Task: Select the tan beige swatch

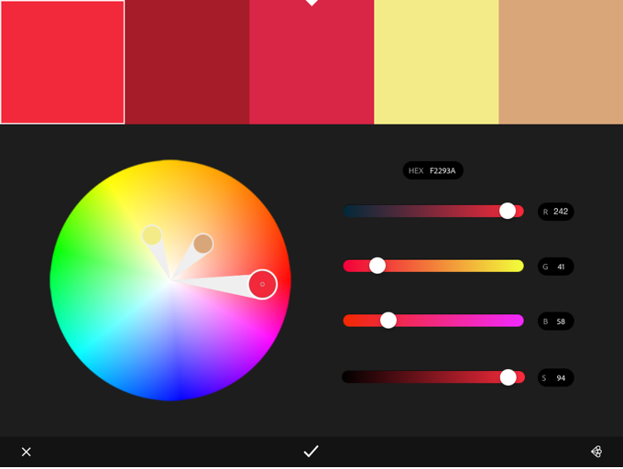Action: coord(561,62)
